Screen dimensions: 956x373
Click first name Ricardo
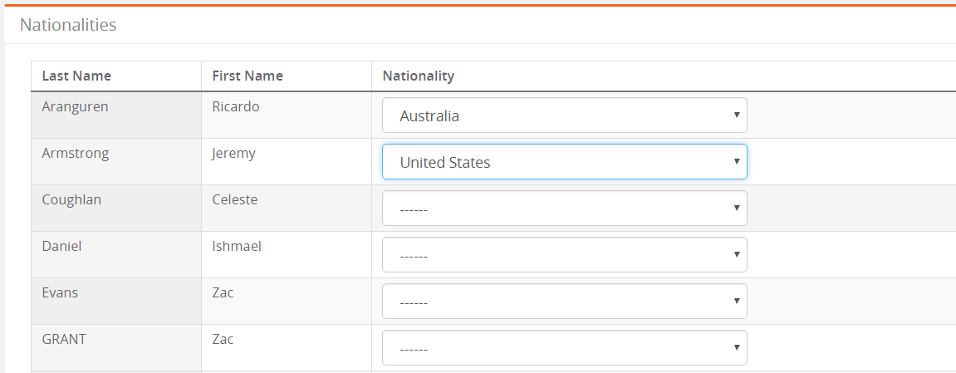(x=235, y=106)
